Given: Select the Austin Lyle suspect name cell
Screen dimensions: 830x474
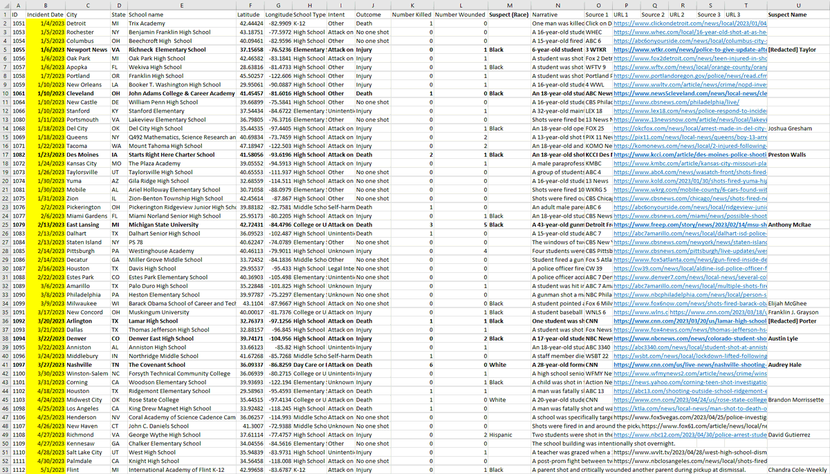Looking at the screenshot, I should point(798,339).
